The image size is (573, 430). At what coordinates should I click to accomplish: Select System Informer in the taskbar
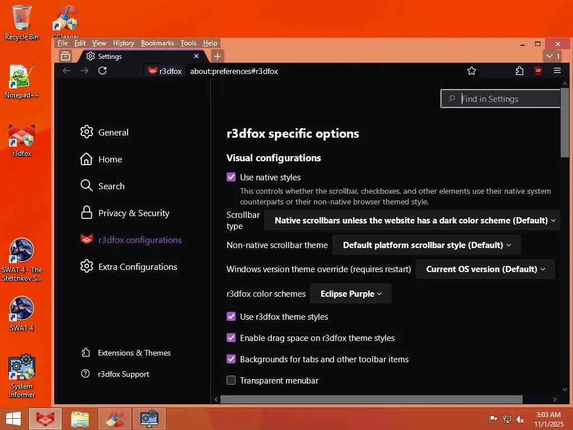pos(149,419)
